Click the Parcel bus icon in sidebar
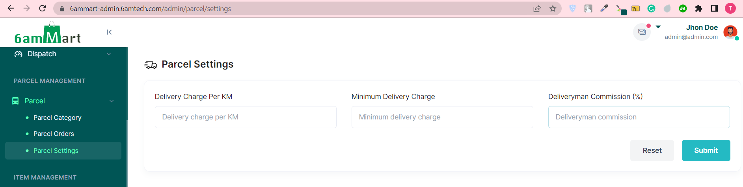743x187 pixels. pos(15,101)
